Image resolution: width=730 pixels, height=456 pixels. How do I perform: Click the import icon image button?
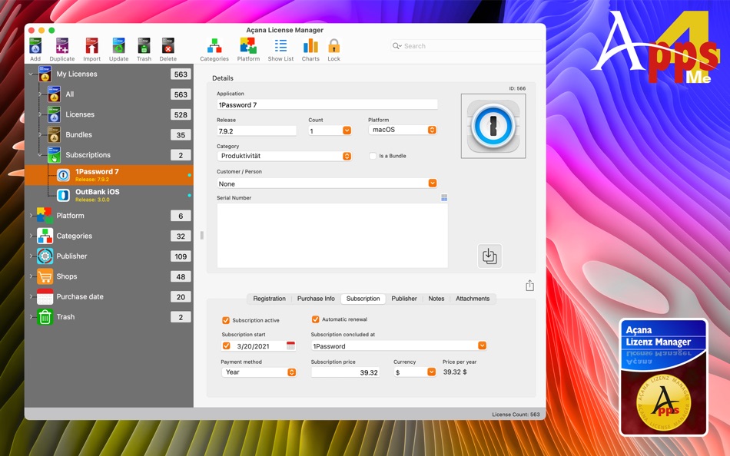click(489, 256)
